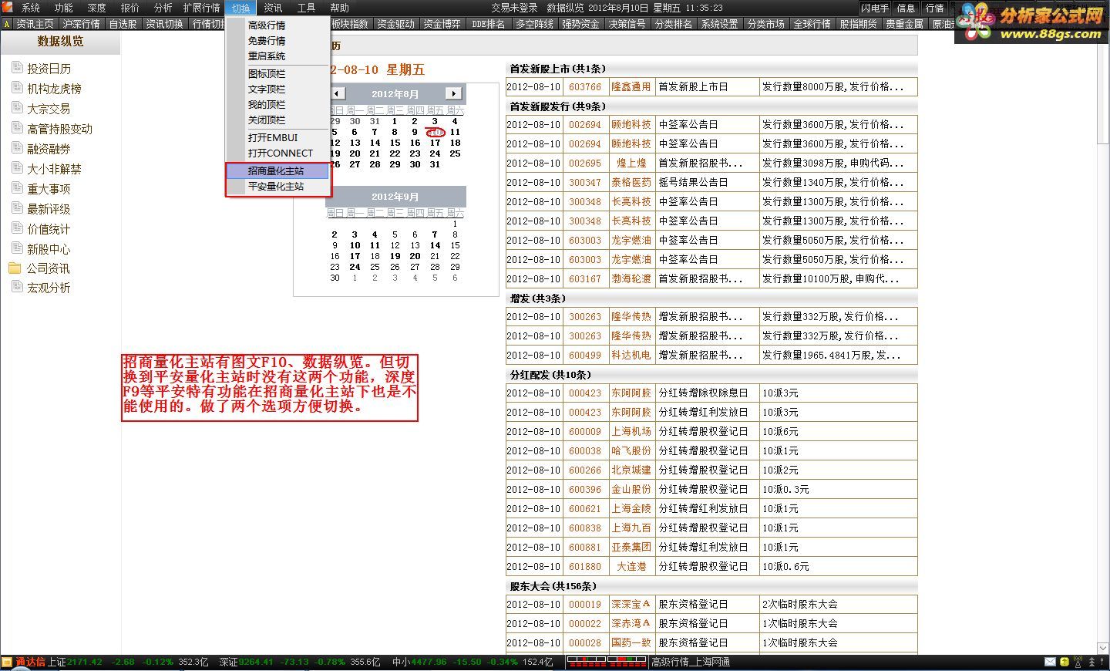This screenshot has width=1110, height=671.
Task: Click the document icon beside 机构龙虎榜
Action: (x=17, y=88)
